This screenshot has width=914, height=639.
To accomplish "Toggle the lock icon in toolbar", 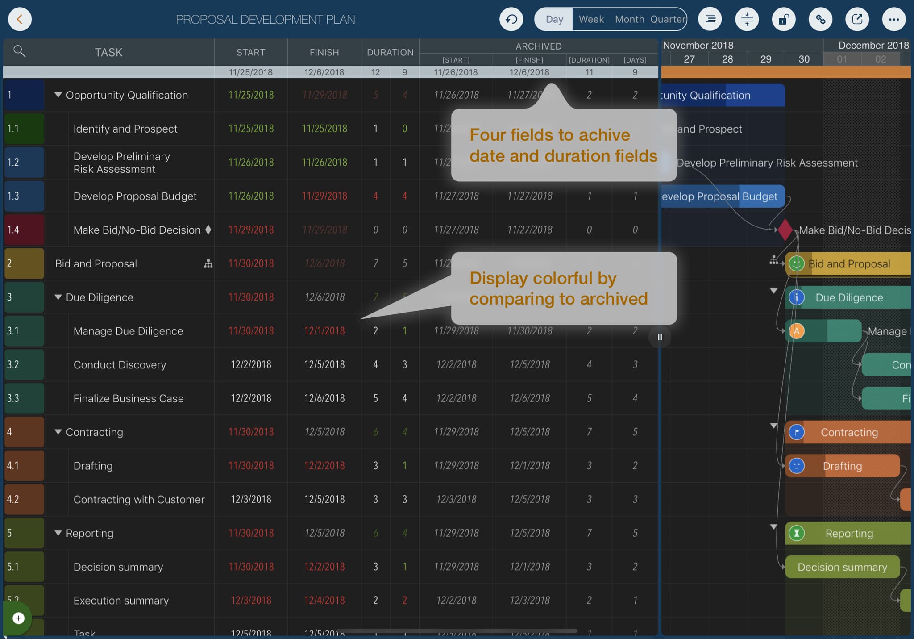I will [x=783, y=19].
